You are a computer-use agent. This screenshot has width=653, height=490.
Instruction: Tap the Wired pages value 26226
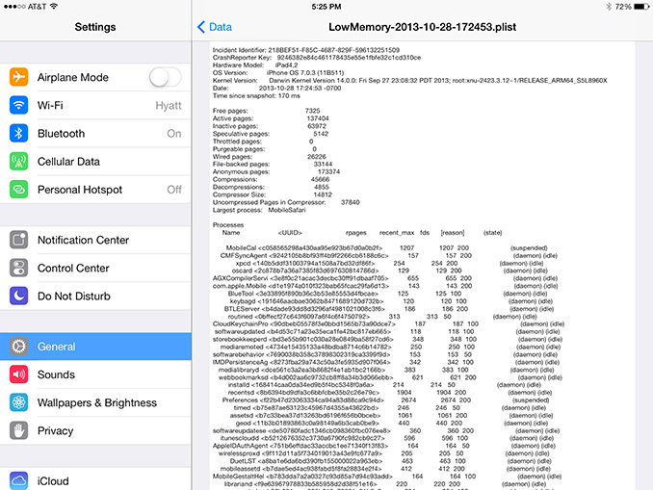(x=317, y=157)
